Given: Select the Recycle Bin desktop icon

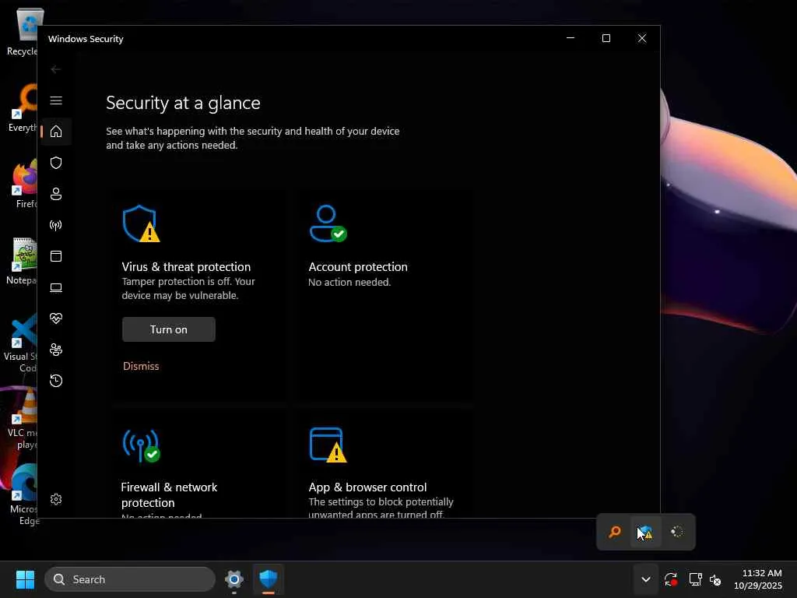Looking at the screenshot, I should [23, 32].
